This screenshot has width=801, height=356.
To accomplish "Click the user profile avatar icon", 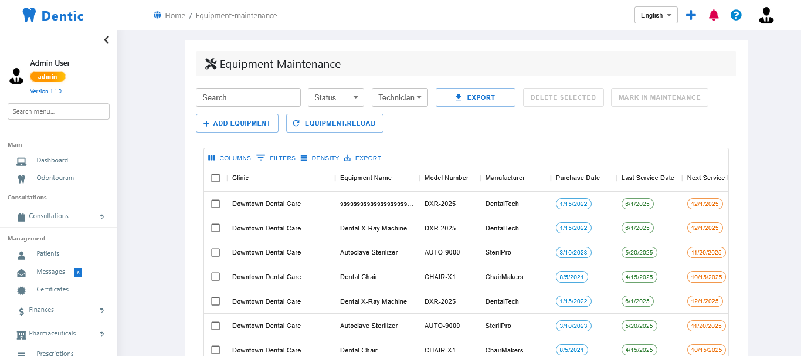I will click(x=766, y=15).
